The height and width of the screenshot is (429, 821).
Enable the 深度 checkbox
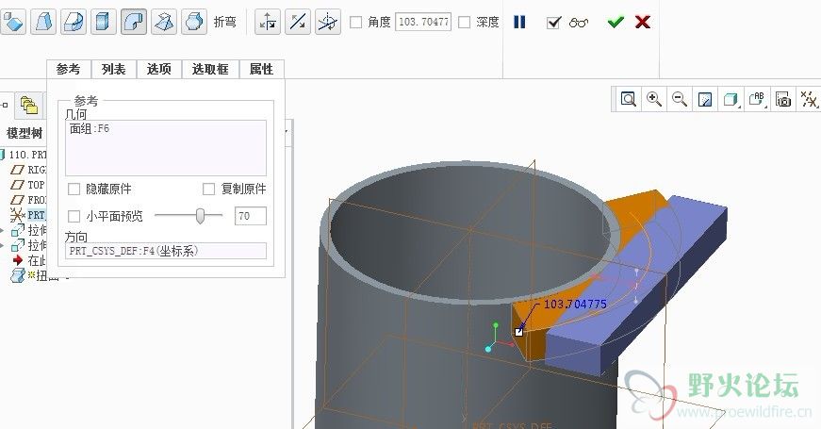click(x=464, y=22)
